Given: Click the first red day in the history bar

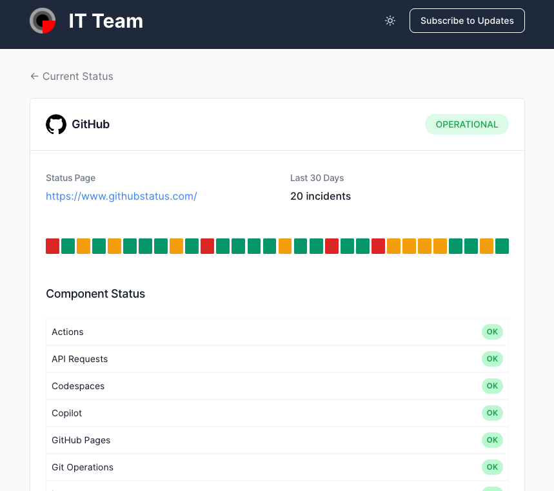Looking at the screenshot, I should (53, 246).
